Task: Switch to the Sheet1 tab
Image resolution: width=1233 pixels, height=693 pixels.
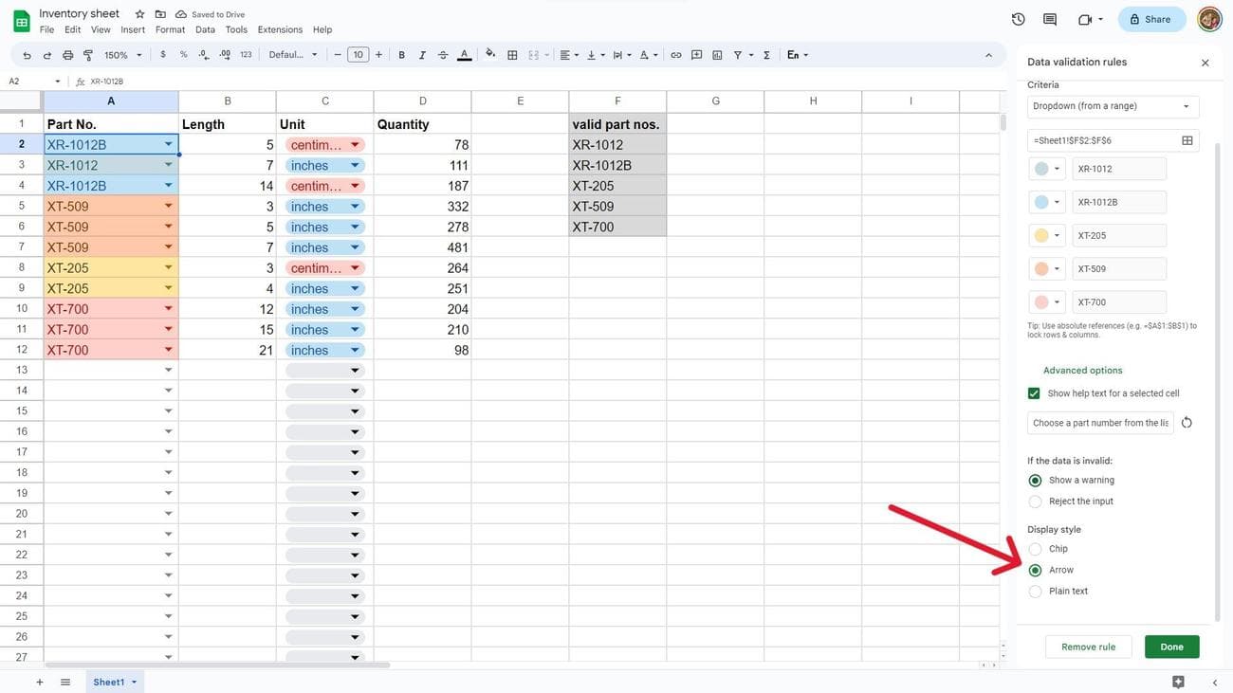Action: point(108,682)
